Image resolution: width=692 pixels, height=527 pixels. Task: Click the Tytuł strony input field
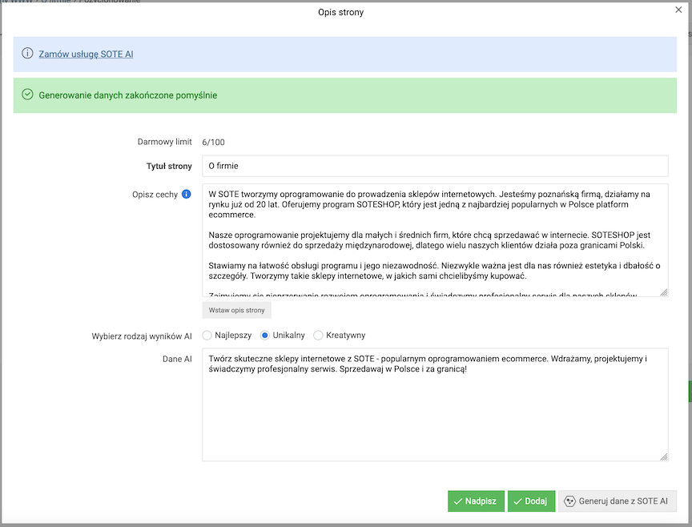pyautogui.click(x=435, y=166)
